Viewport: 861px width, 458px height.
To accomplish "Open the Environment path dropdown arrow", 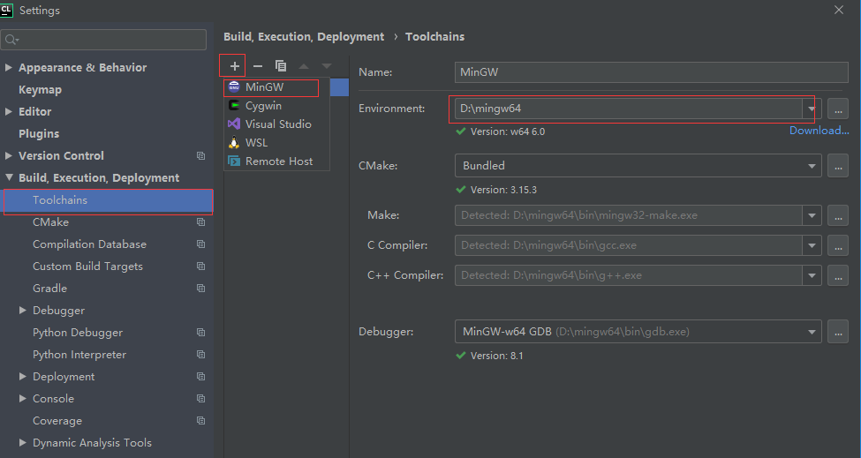I will (x=812, y=109).
